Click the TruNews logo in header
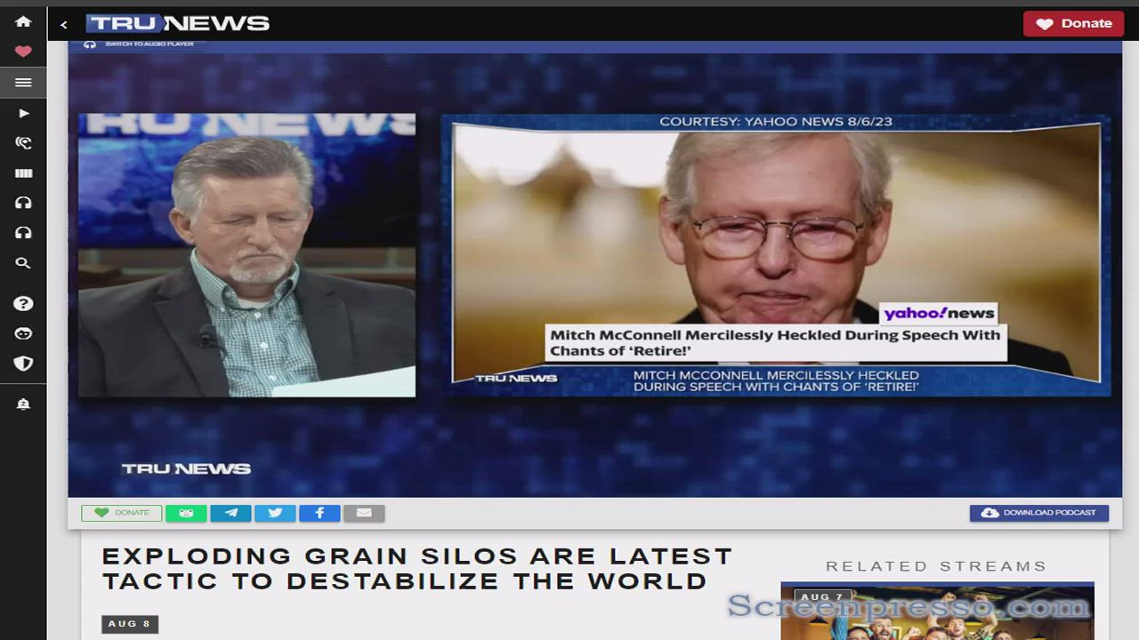This screenshot has height=640, width=1139. (178, 24)
